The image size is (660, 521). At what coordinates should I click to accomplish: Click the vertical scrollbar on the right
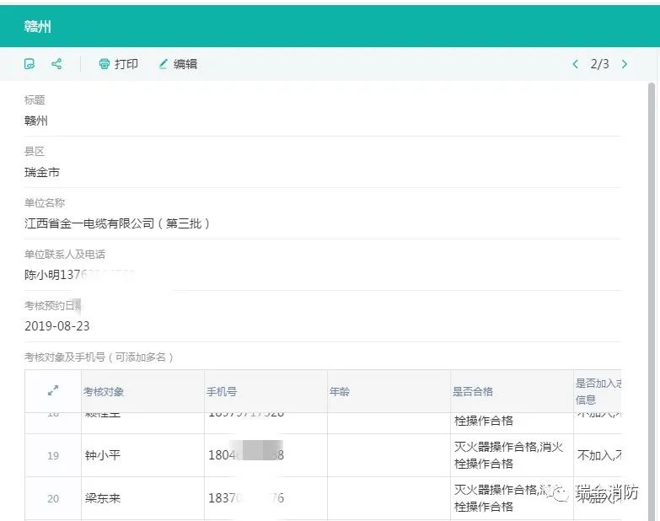coord(652,301)
